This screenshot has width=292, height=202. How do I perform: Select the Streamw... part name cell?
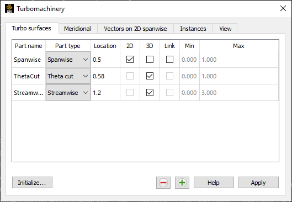[x=29, y=93]
